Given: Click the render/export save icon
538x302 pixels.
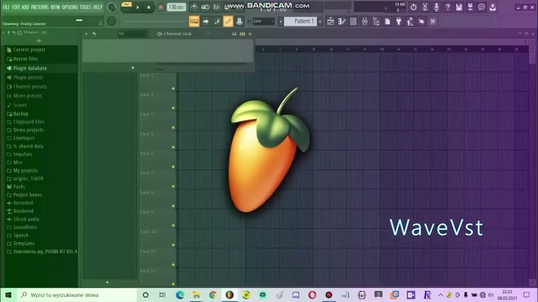Looking at the screenshot, I should [x=470, y=7].
